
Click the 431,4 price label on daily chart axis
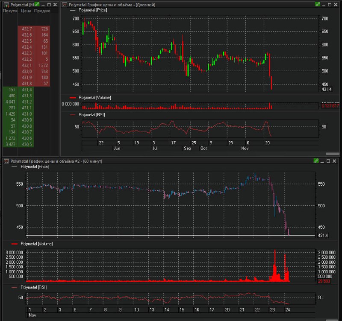(x=326, y=89)
